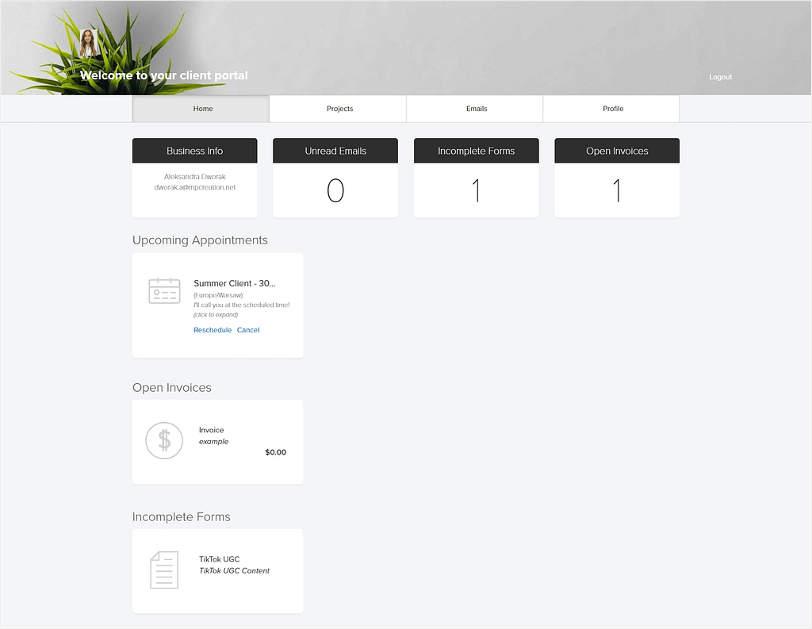The image size is (812, 629).
Task: Click the name Aleksandra Dworak
Action: [195, 177]
